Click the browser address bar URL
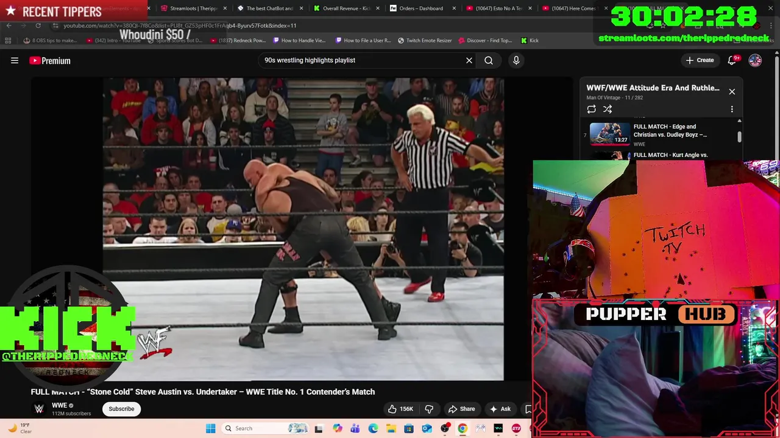The height and width of the screenshot is (438, 780). pos(180,26)
